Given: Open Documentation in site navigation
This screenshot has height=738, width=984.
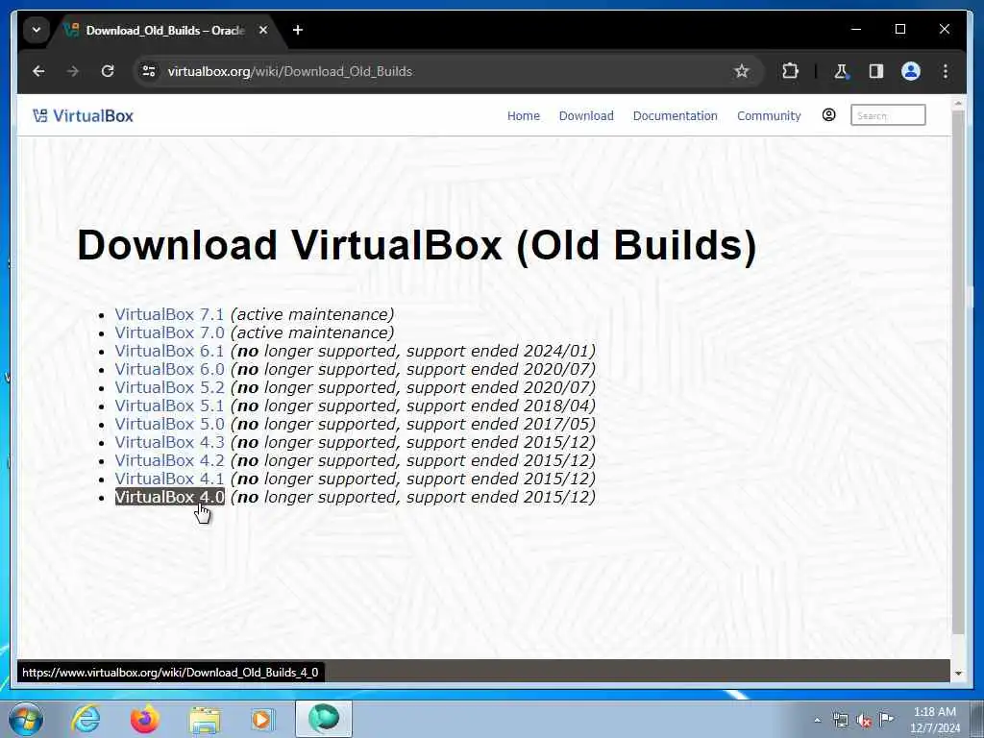Looking at the screenshot, I should [x=675, y=116].
